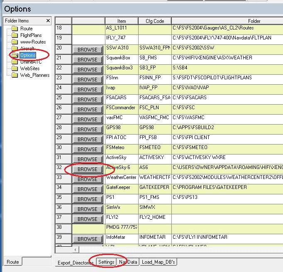This screenshot has width=283, height=272.
Task: Switch to the Settings tab
Action: 106,262
